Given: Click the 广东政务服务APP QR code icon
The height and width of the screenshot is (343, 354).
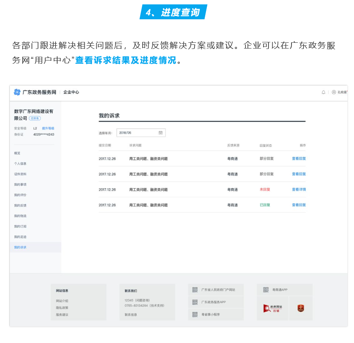Looking at the screenshot, I should coord(195,302).
